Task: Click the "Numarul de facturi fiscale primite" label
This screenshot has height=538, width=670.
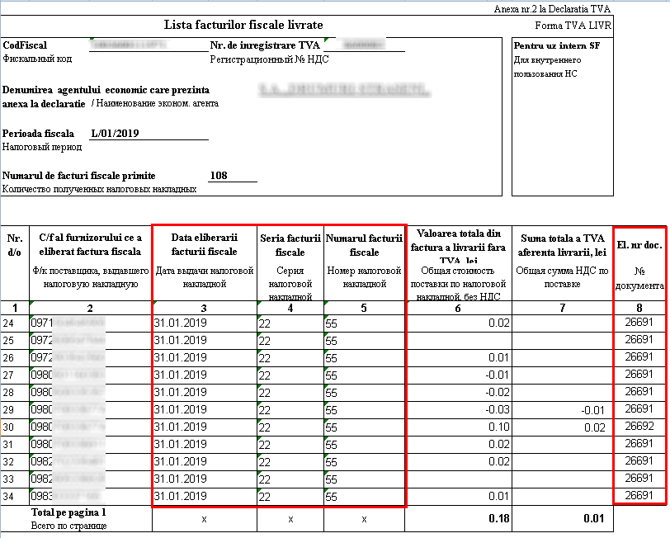Action: point(79,176)
